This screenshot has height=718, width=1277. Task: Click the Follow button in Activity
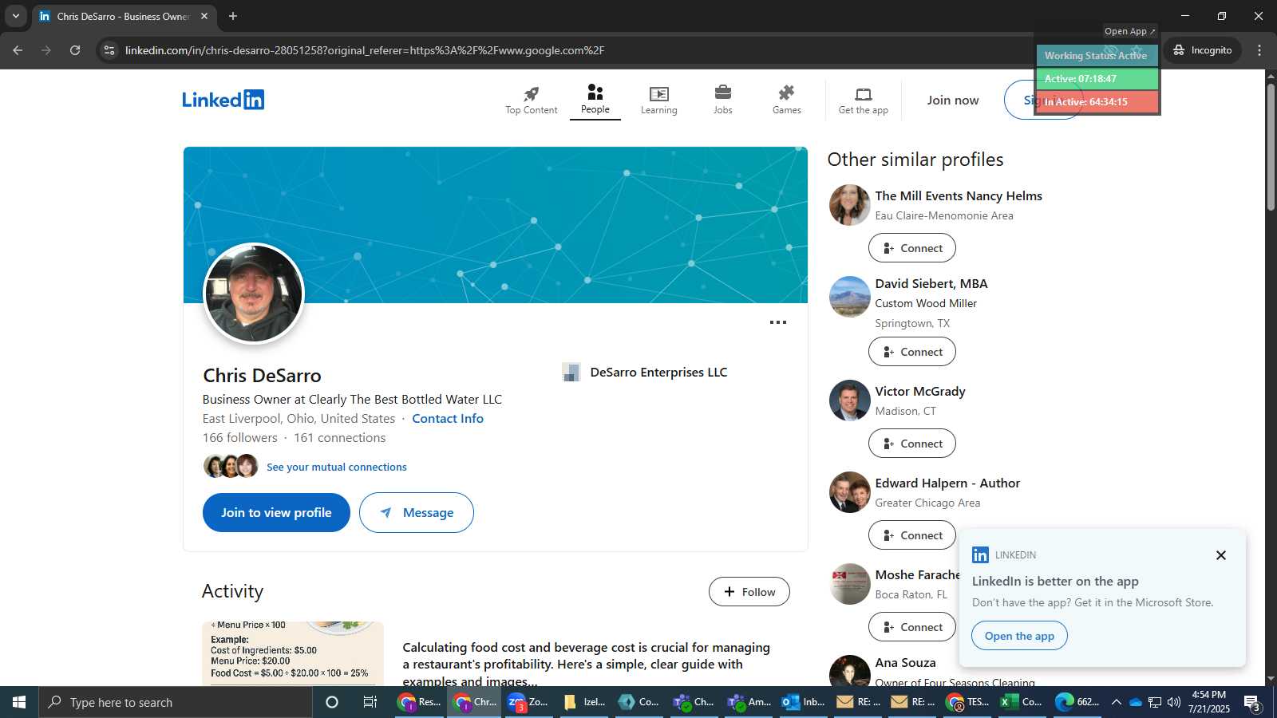point(749,592)
